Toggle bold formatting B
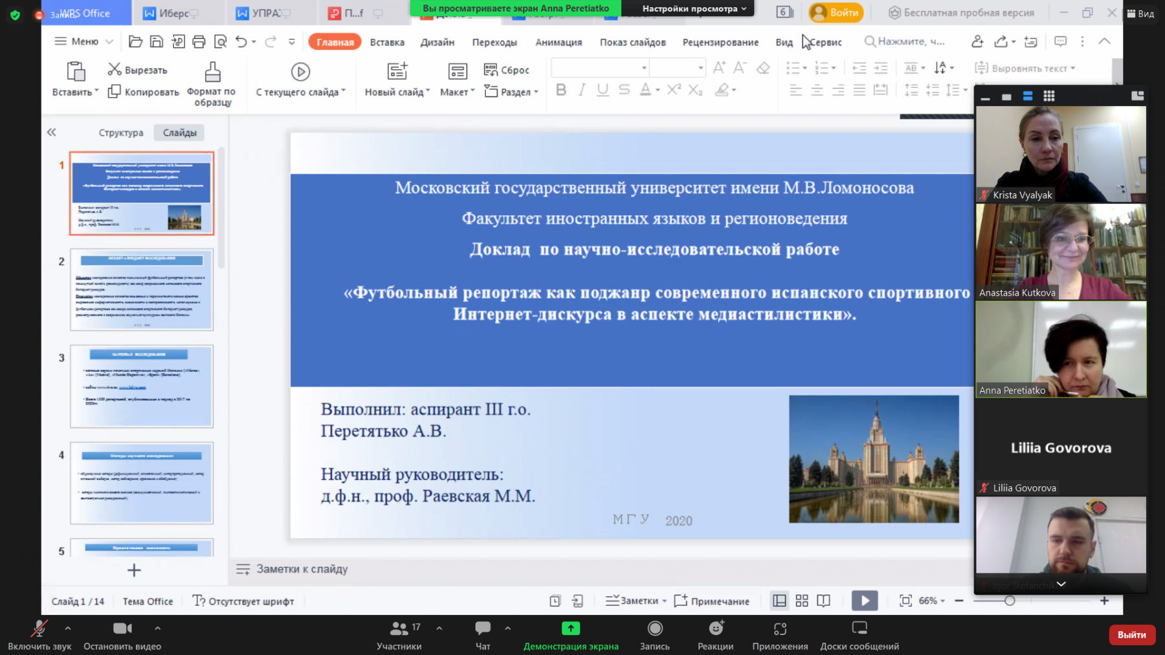Viewport: 1165px width, 655px height. tap(561, 90)
